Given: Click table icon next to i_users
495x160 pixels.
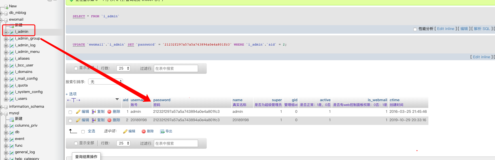Looking at the screenshot, I should pos(12,99).
